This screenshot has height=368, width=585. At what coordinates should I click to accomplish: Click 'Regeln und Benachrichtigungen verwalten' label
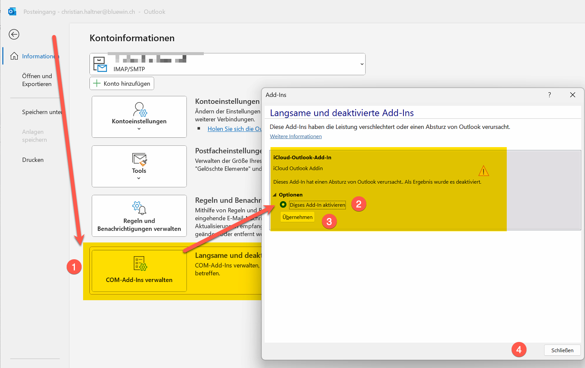pos(139,225)
